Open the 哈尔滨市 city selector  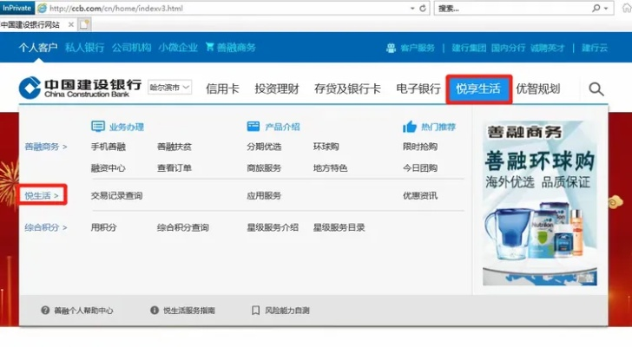(169, 87)
